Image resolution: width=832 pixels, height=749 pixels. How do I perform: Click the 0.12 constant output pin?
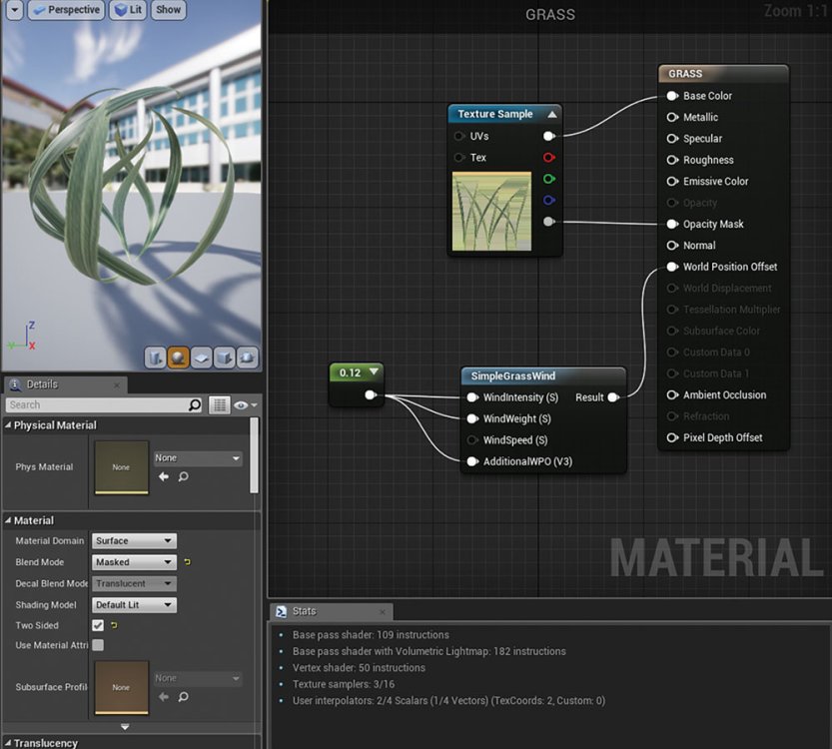[x=371, y=394]
